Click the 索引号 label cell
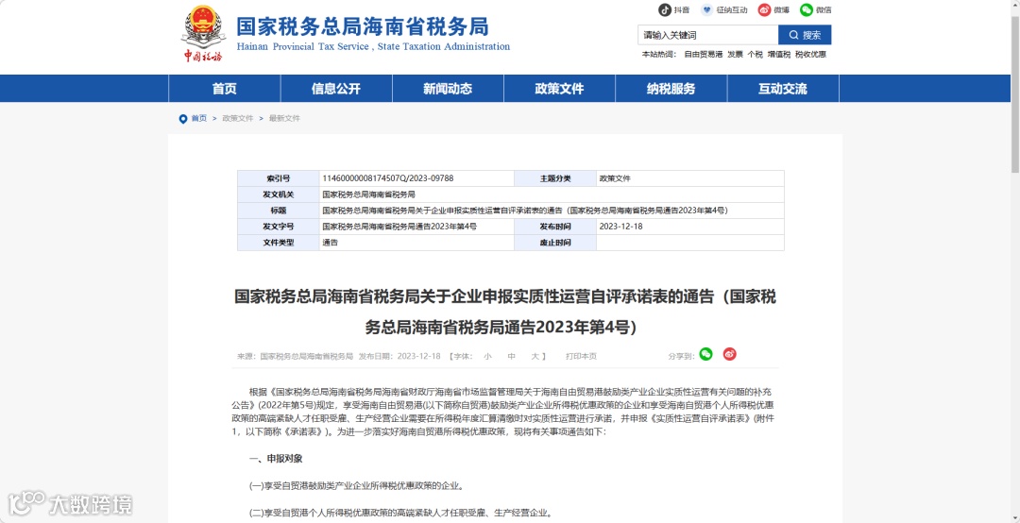Viewport: 1020px width, 523px height. pos(279,178)
